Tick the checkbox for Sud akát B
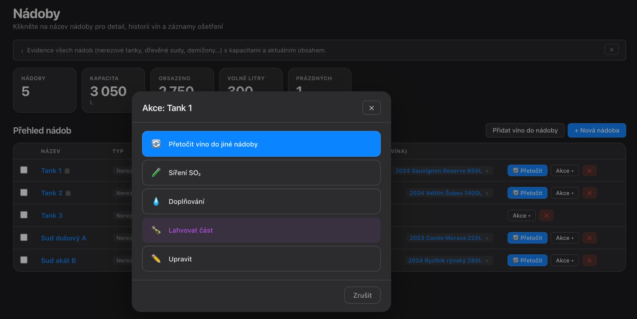 pyautogui.click(x=24, y=260)
